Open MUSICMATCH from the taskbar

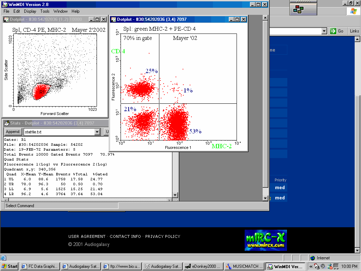[244, 266]
